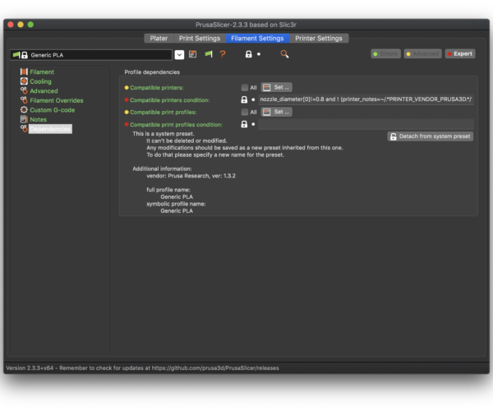Image resolution: width=493 pixels, height=411 pixels.
Task: Open the Printer Settings tab
Action: click(x=319, y=38)
